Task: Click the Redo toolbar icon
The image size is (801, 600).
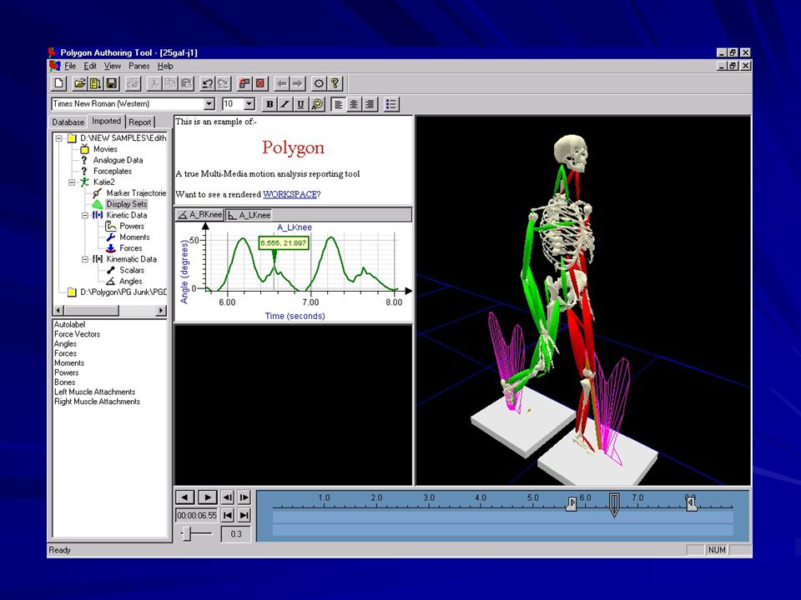Action: pyautogui.click(x=224, y=83)
